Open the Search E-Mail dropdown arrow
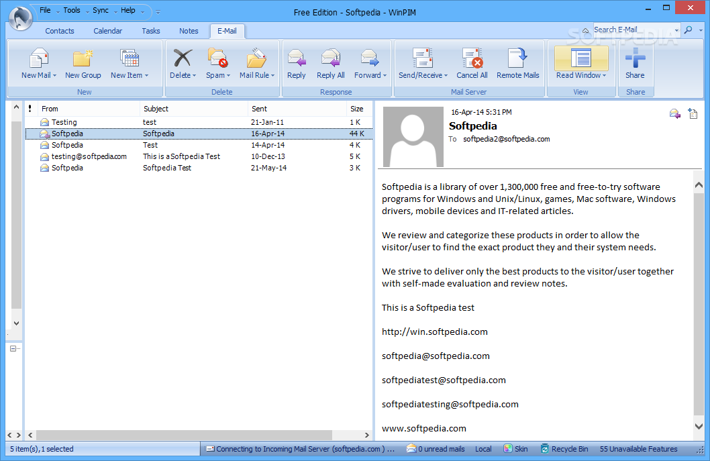 point(676,30)
